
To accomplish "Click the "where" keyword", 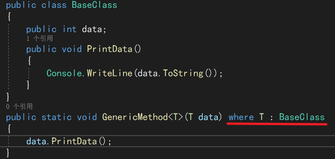I will click(x=241, y=117).
